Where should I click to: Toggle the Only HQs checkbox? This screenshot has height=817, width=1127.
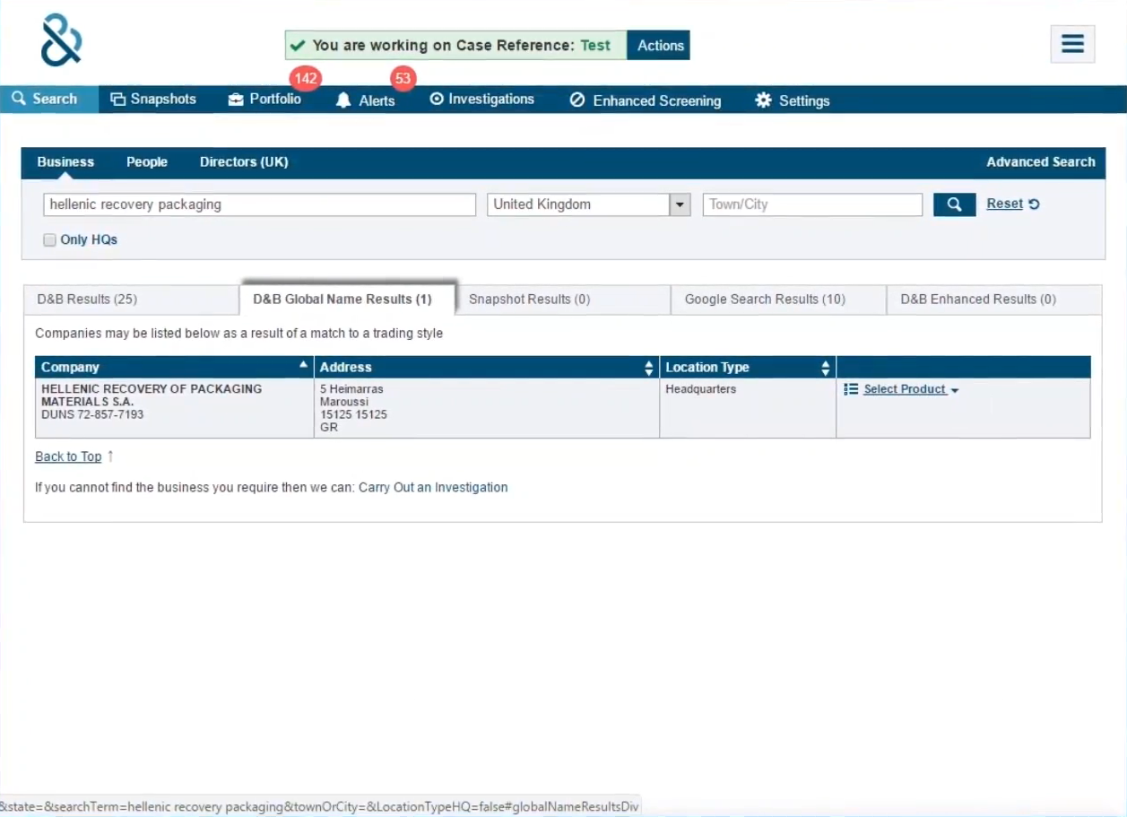(x=50, y=240)
